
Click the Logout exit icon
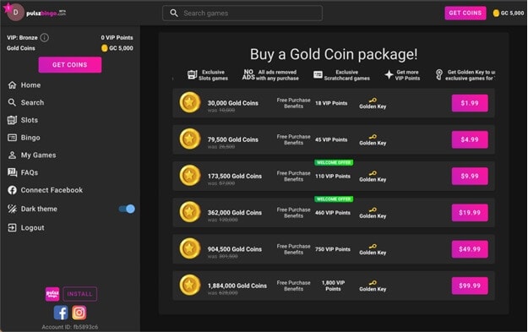pos(12,227)
